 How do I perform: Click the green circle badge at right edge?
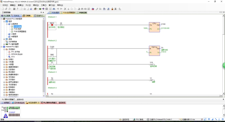tap(224, 65)
